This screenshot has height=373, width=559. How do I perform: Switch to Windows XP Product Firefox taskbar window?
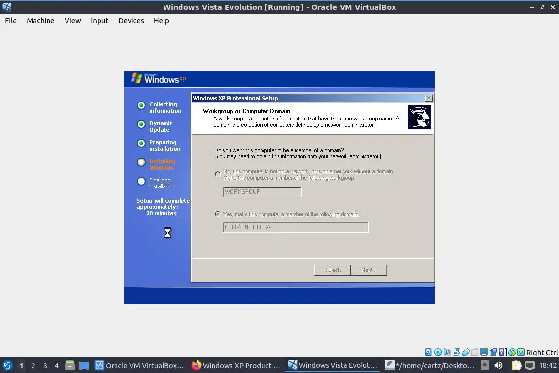(x=236, y=366)
